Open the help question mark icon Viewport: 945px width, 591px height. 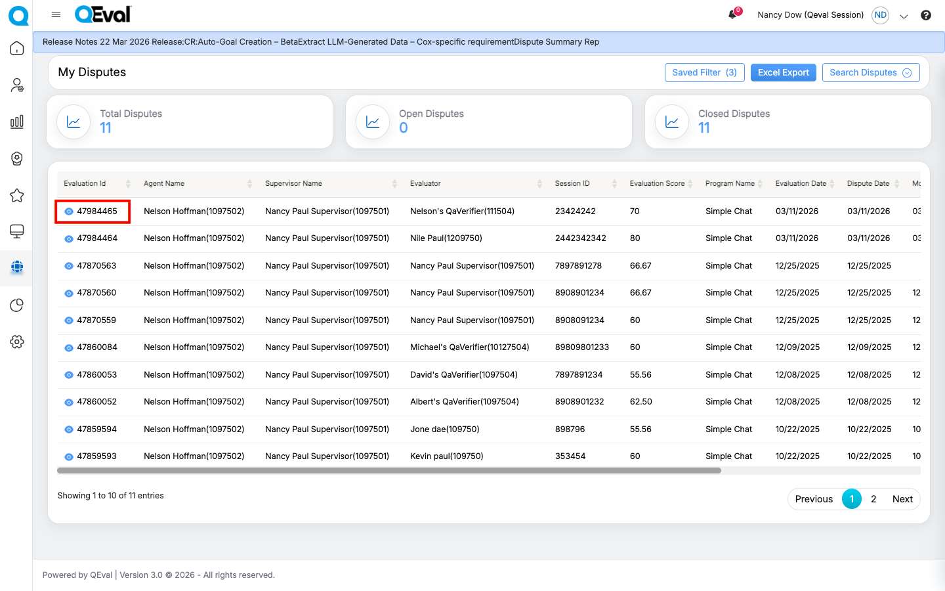click(925, 15)
